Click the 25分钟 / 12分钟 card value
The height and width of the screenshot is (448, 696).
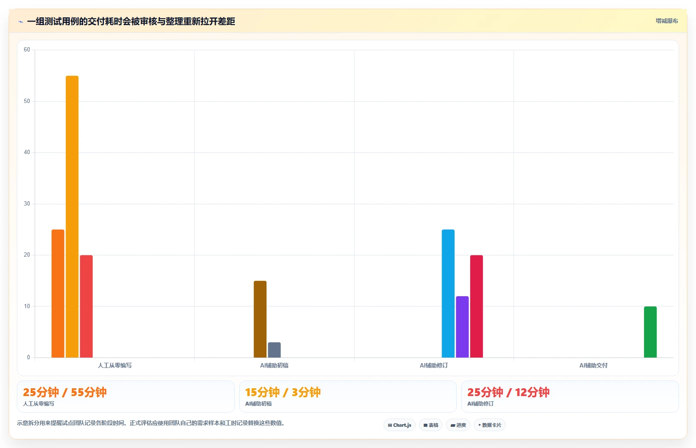508,392
